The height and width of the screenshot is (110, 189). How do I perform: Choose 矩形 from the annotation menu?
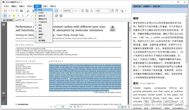pyautogui.click(x=43, y=31)
